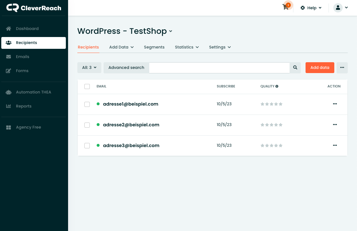This screenshot has width=357, height=231.
Task: Click the Recipients sidebar item
Action: [34, 43]
